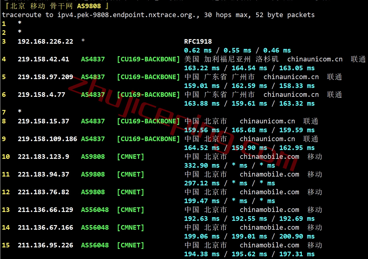Click the RFC1918 label
368x259 pixels.
click(x=198, y=42)
